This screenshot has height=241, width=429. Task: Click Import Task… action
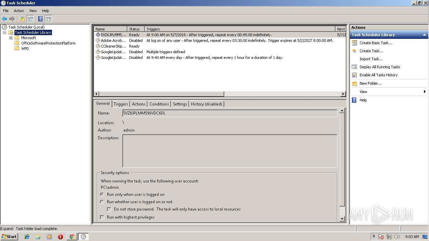tap(371, 59)
